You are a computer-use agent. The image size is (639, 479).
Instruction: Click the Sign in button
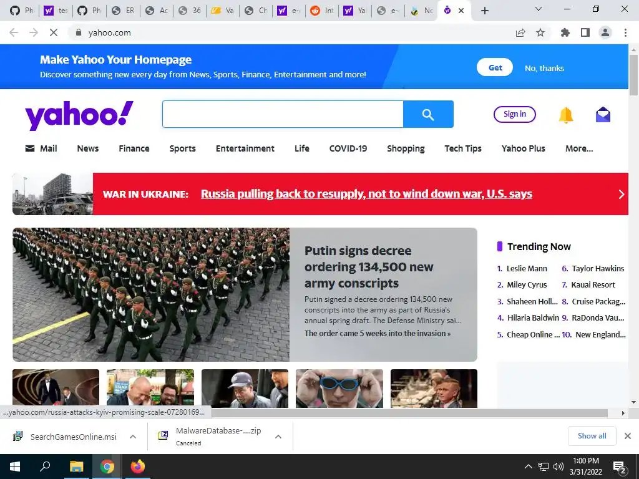click(515, 114)
